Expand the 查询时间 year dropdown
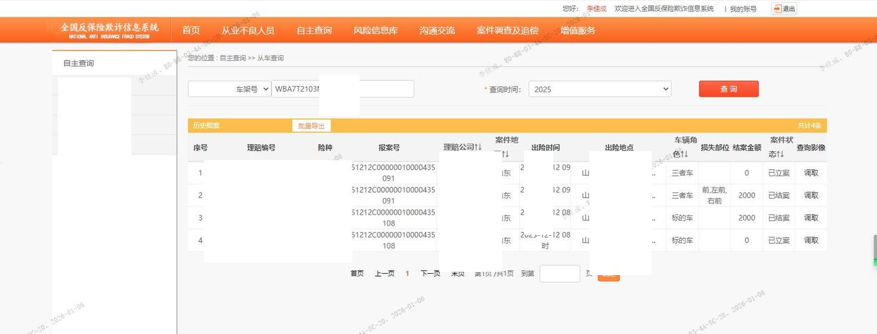 [x=600, y=89]
